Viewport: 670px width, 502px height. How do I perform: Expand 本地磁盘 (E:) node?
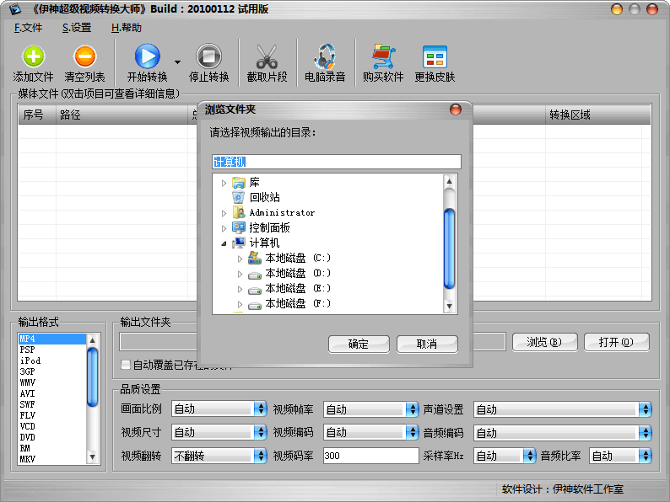[240, 289]
